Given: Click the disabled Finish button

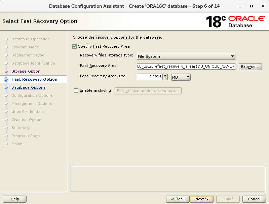Looking at the screenshot, I should (x=228, y=199).
